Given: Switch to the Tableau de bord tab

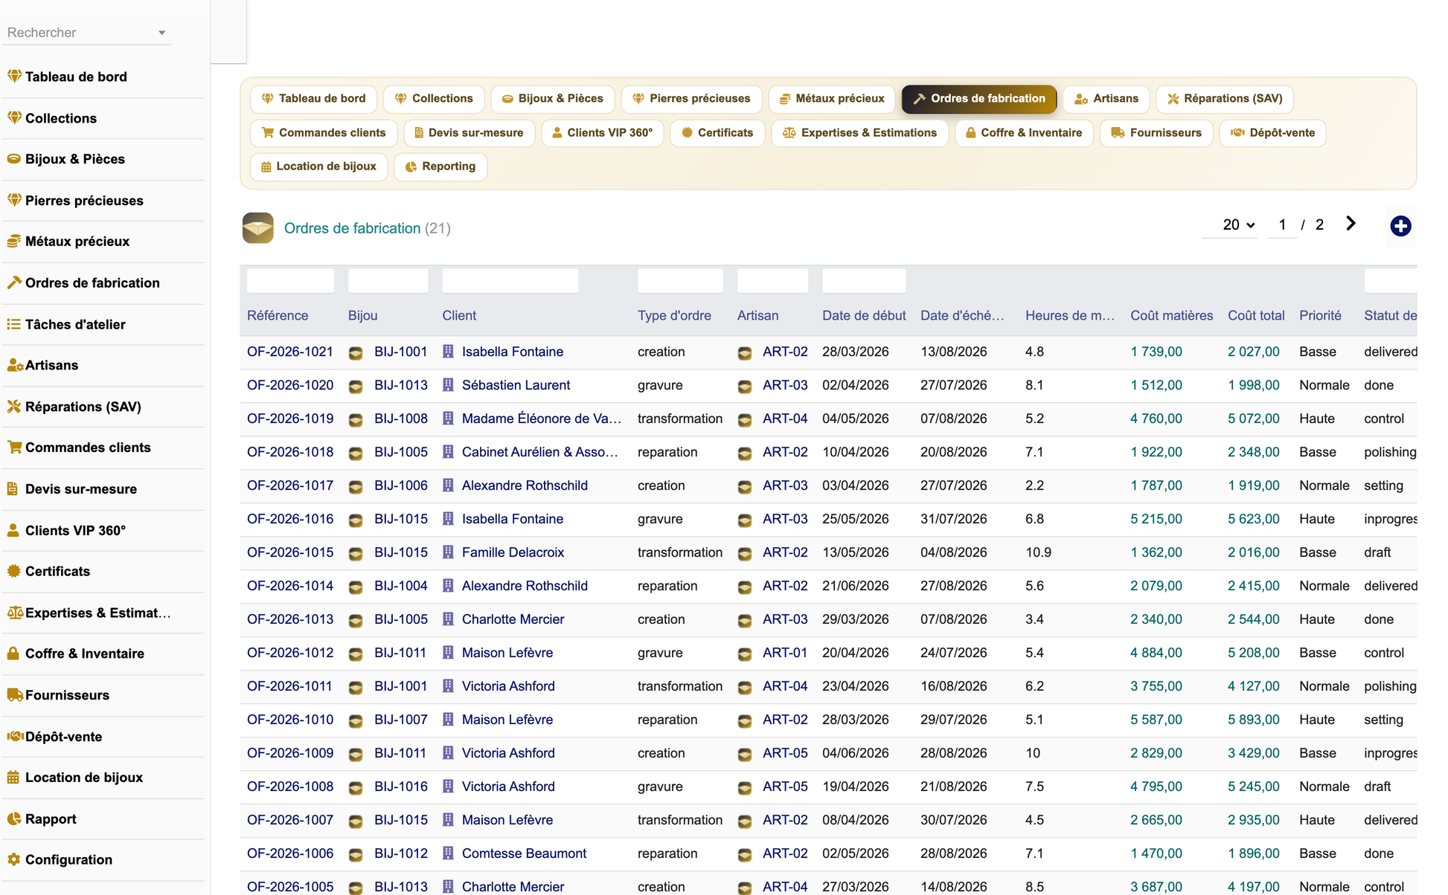Looking at the screenshot, I should (x=313, y=99).
